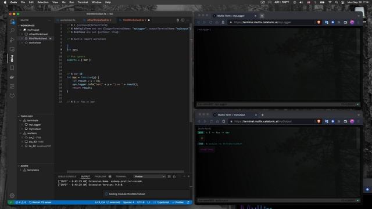
Task: Click bookmark icon in myLogger browser toolbar
Action: [223, 22]
